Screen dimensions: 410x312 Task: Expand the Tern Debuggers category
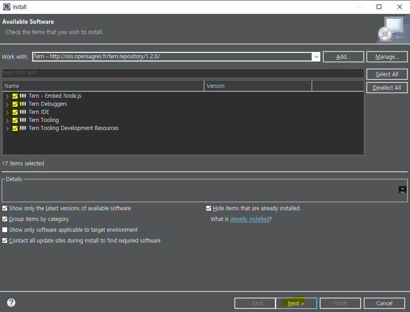[7, 104]
